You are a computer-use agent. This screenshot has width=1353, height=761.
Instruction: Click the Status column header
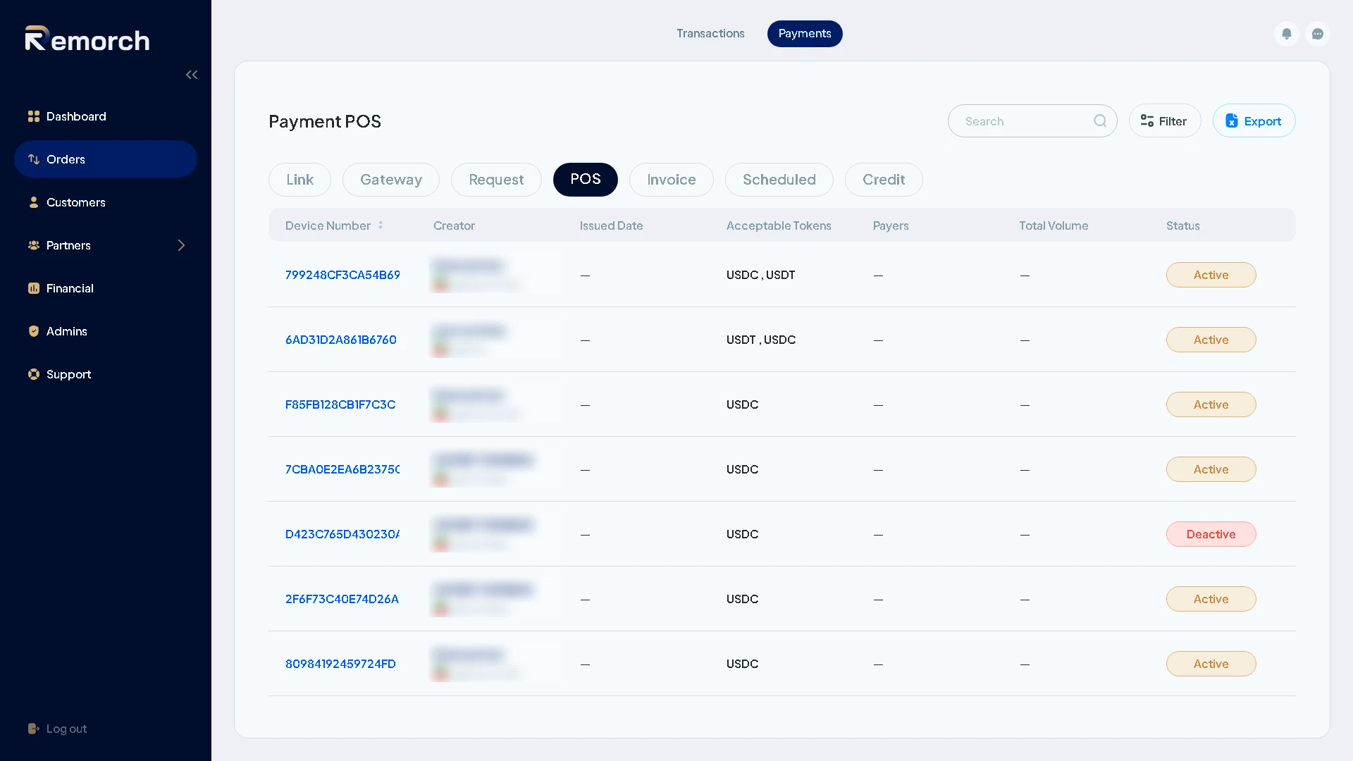[1182, 225]
